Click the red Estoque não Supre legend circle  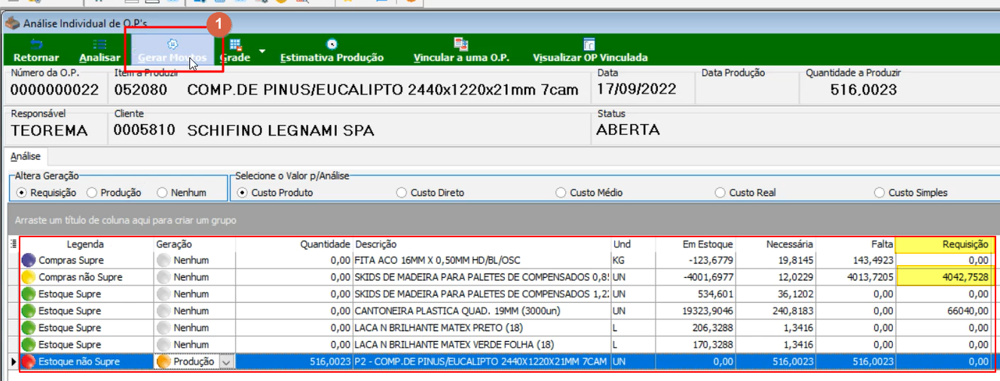click(x=29, y=361)
